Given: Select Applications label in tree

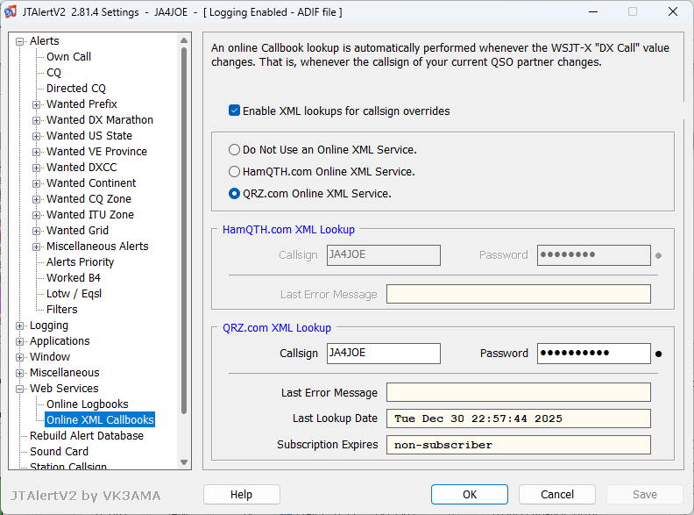Looking at the screenshot, I should pos(60,341).
